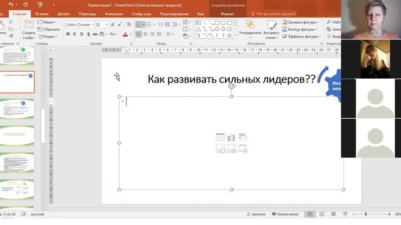Click the Insert Chart placeholder icon
The height and width of the screenshot is (225, 401).
(x=231, y=137)
